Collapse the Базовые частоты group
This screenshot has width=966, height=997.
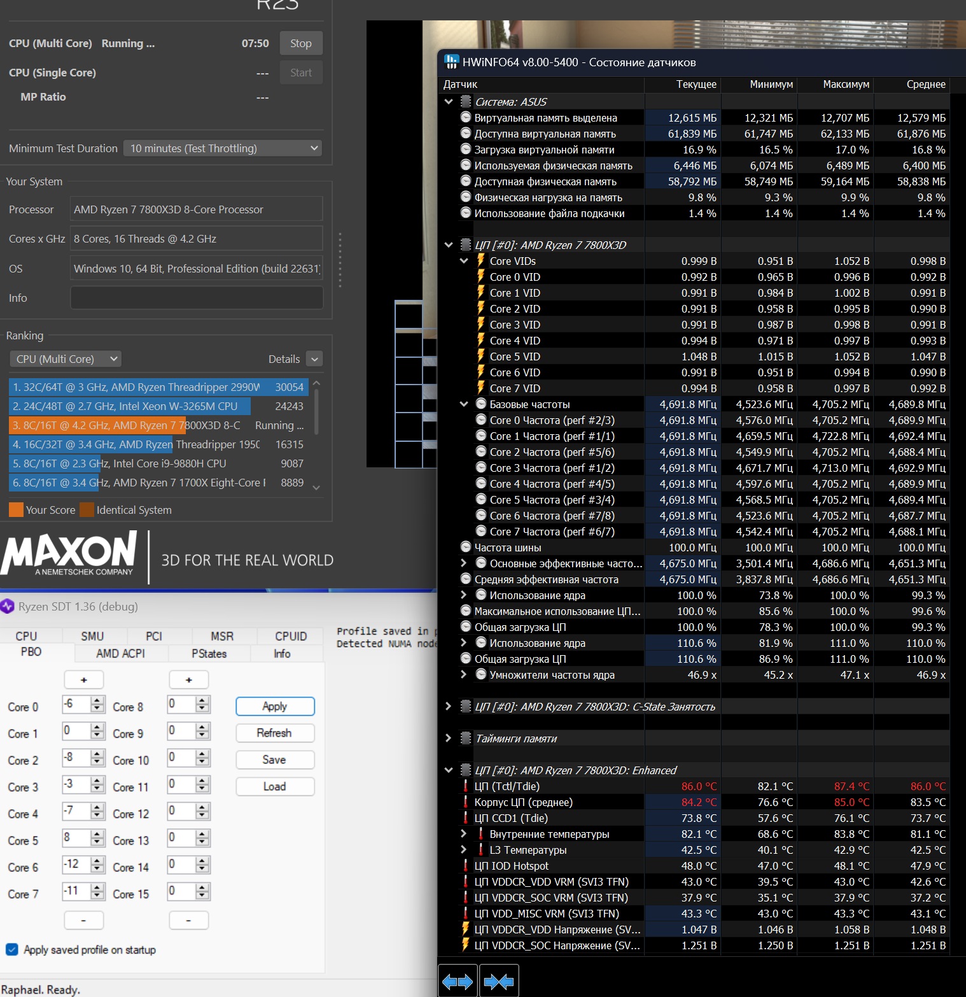(464, 404)
